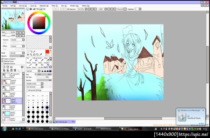
Task: Toggle the Preserve Opacity checkbox
Action: pos(2,59)
